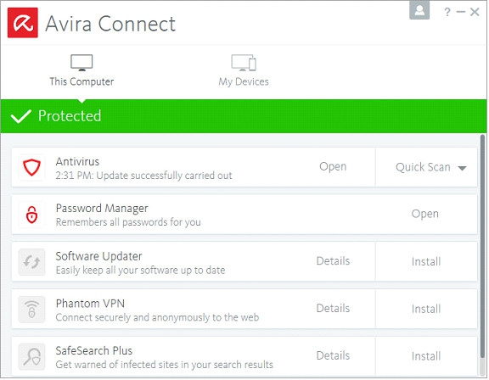Open the user account profile icon

419,10
